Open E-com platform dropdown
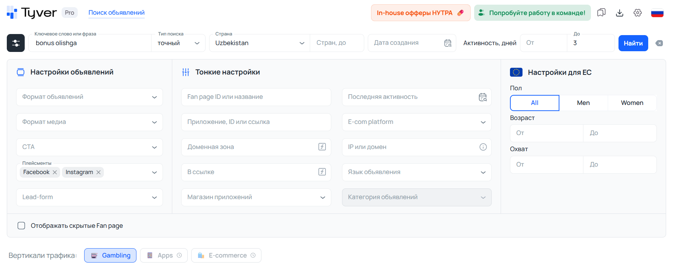Screen dimensions: 674x269 click(417, 122)
